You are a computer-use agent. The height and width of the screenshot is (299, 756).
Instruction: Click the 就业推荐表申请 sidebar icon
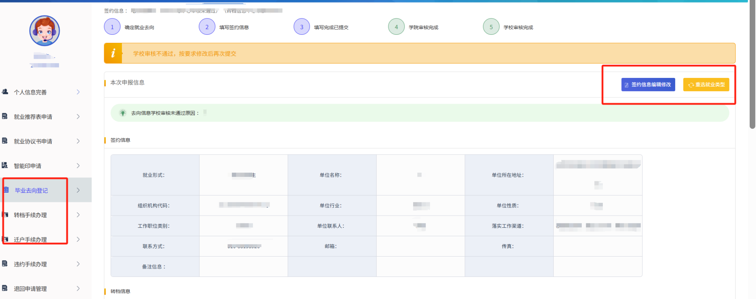point(5,116)
